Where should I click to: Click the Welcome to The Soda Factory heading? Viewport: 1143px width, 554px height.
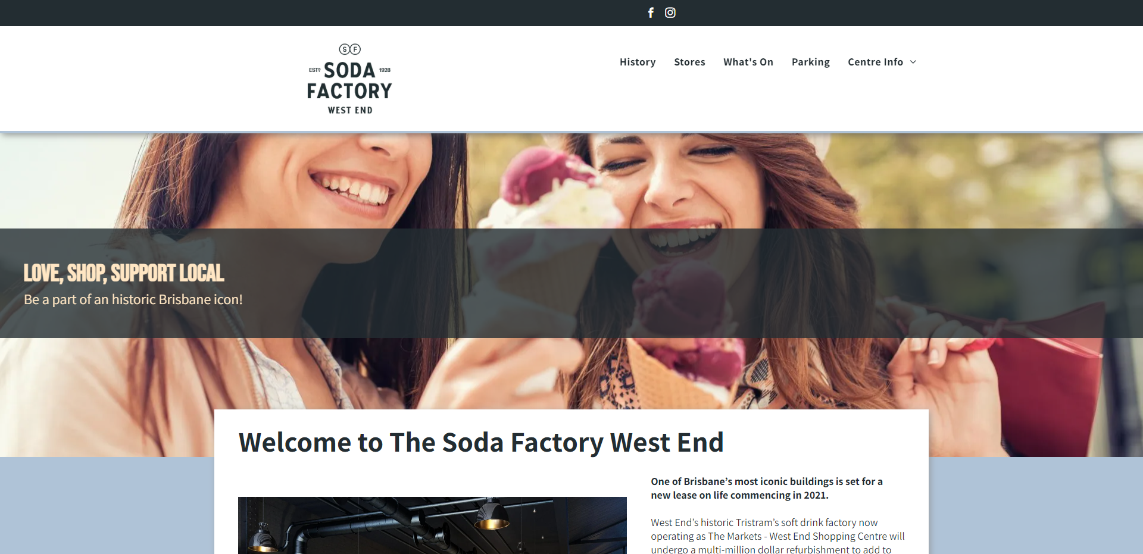click(481, 442)
